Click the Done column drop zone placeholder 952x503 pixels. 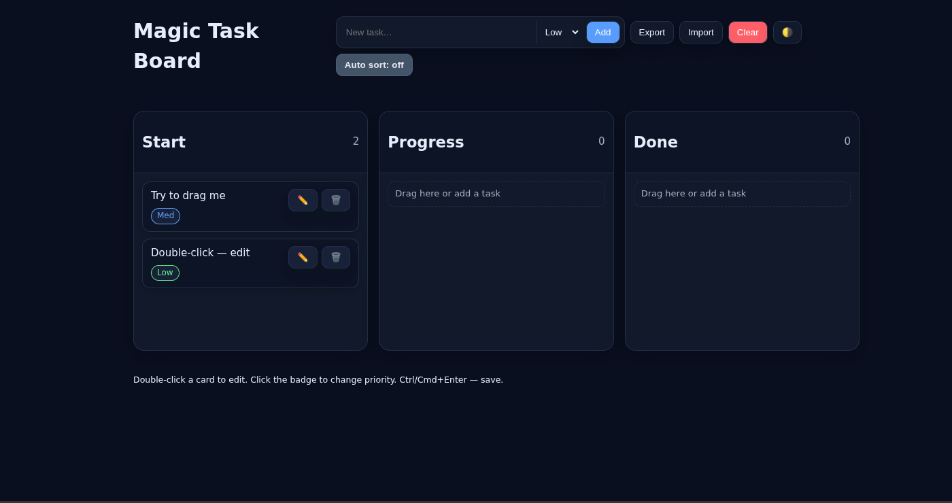click(x=742, y=194)
